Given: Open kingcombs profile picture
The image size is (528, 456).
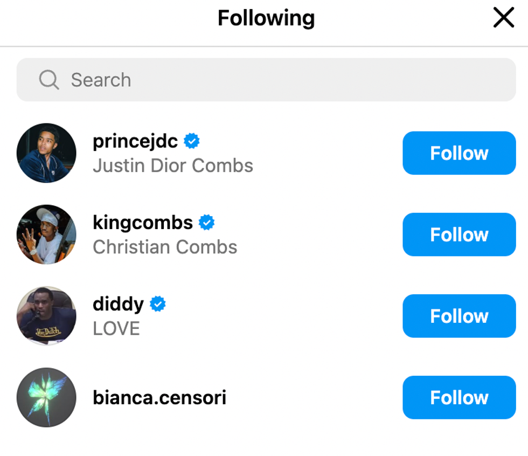Looking at the screenshot, I should [x=46, y=234].
